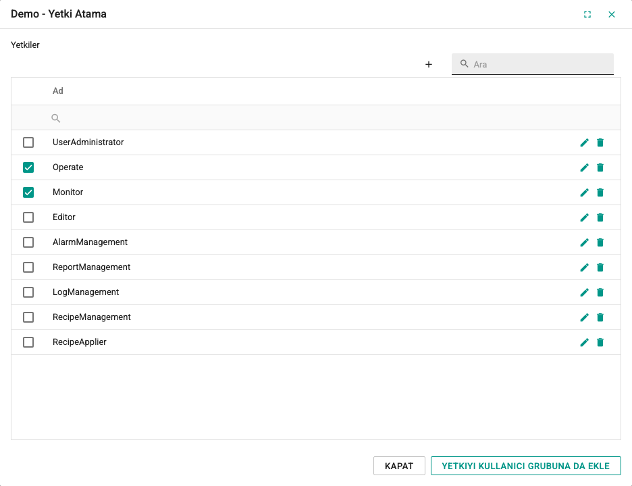Delete the LogManagement permission
This screenshot has height=486, width=632.
point(600,292)
